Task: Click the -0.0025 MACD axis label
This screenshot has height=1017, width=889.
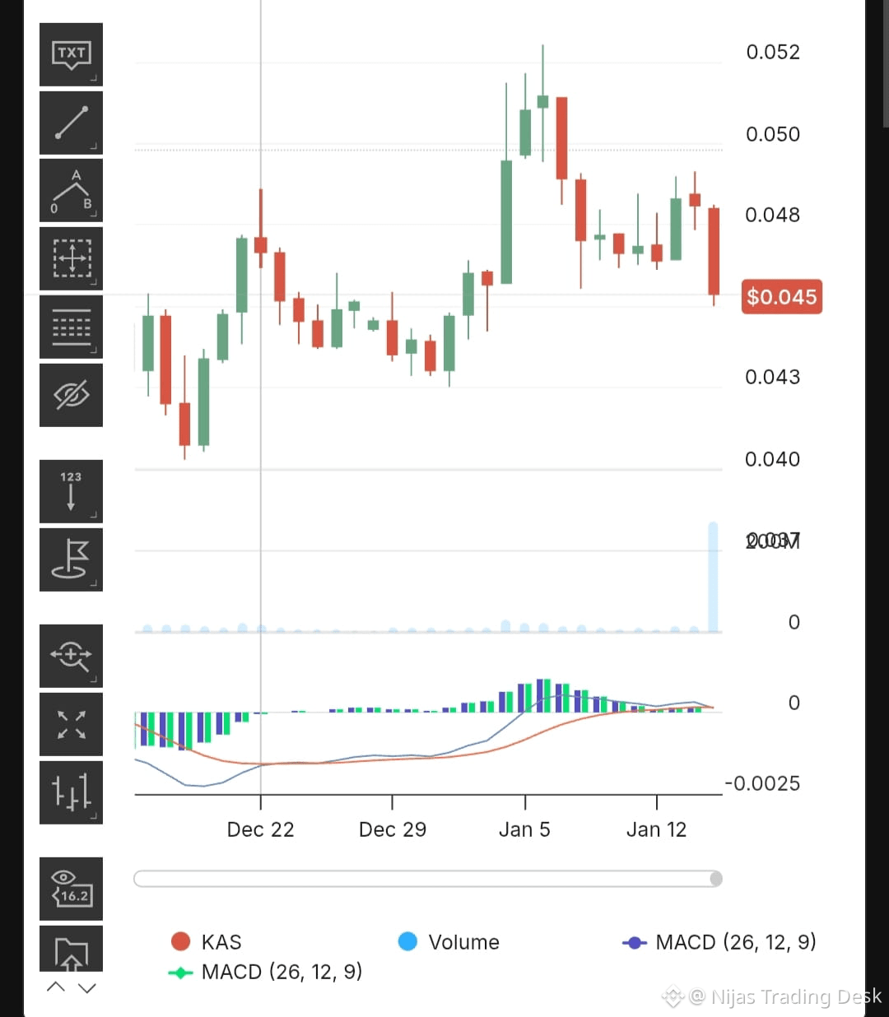Action: (x=762, y=783)
